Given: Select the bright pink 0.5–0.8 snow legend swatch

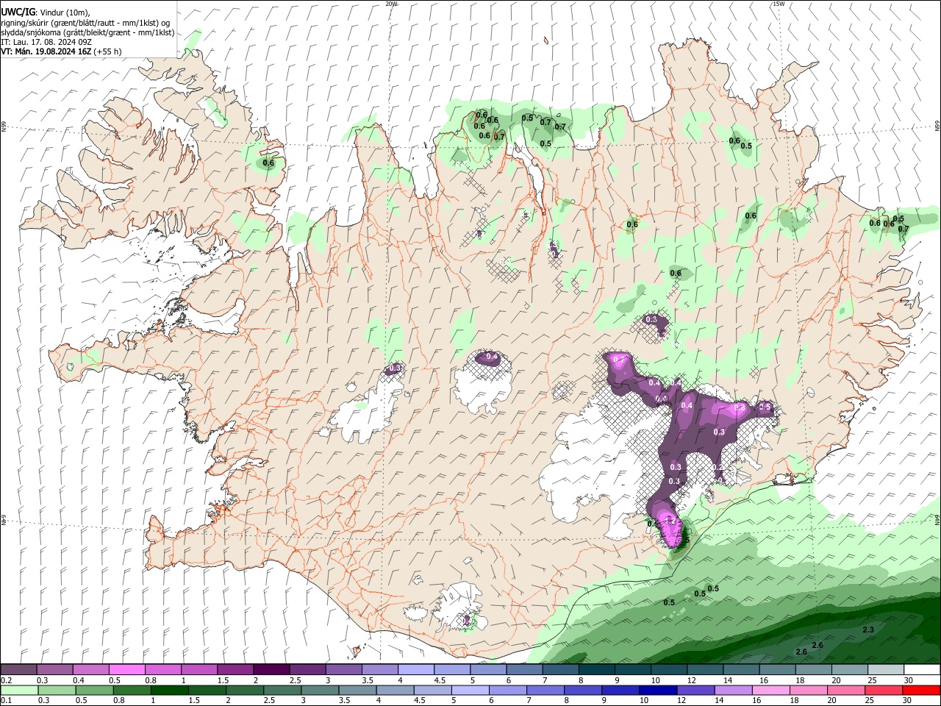Looking at the screenshot, I should pyautogui.click(x=127, y=668).
